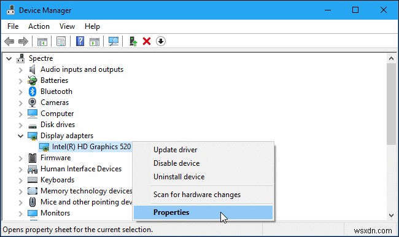
Task: Expand the Bluetooth chevron
Action: point(21,92)
